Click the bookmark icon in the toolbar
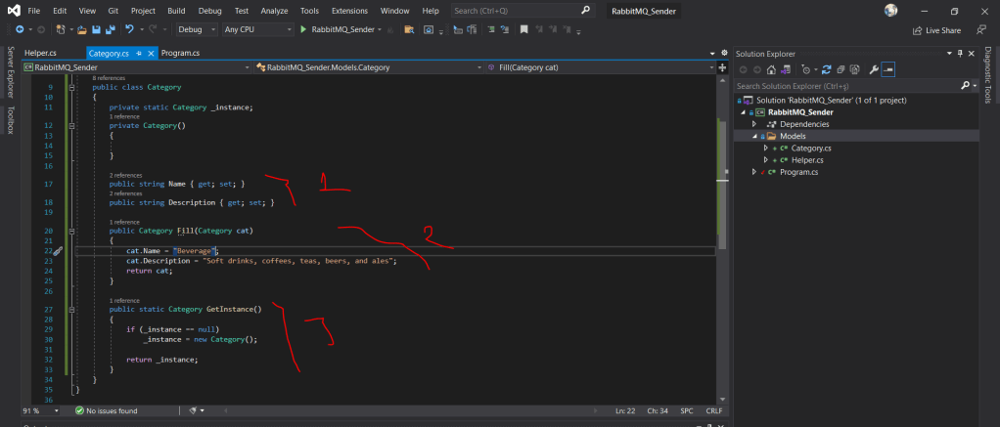The image size is (1000, 427). point(524,30)
